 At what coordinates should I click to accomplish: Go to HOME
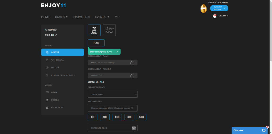(x=45, y=17)
